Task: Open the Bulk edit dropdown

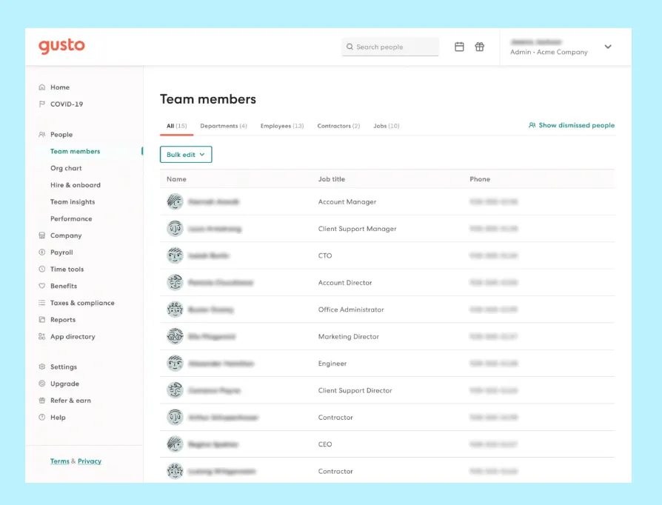Action: pos(185,155)
